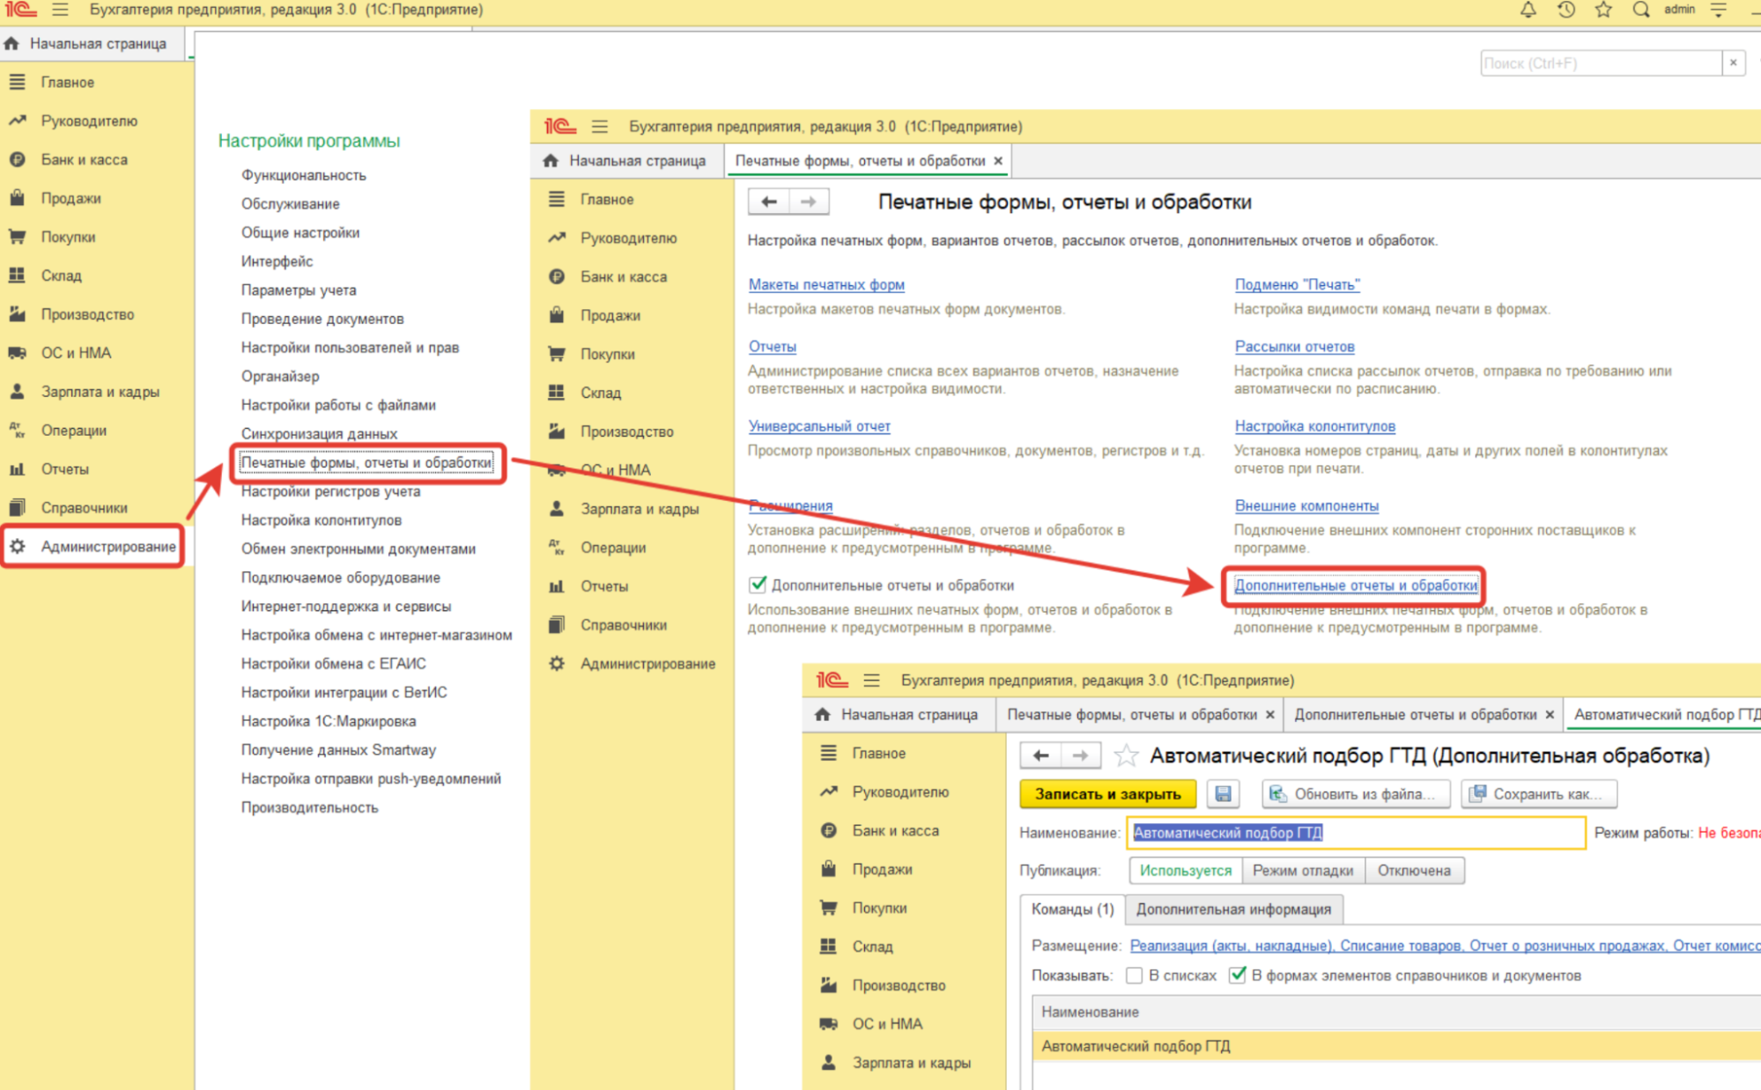Open favorites star in top bar
This screenshot has height=1090, width=1761.
coord(1603,10)
